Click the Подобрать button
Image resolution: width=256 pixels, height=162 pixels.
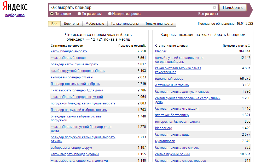click(233, 8)
